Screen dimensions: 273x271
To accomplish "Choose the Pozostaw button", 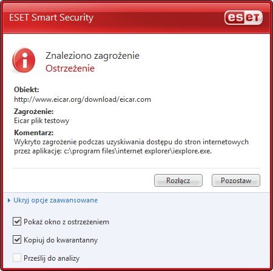I will click(236, 180).
